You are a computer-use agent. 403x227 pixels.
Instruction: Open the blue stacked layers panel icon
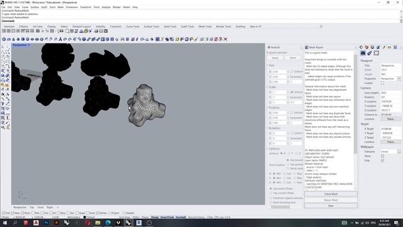[x=395, y=47]
